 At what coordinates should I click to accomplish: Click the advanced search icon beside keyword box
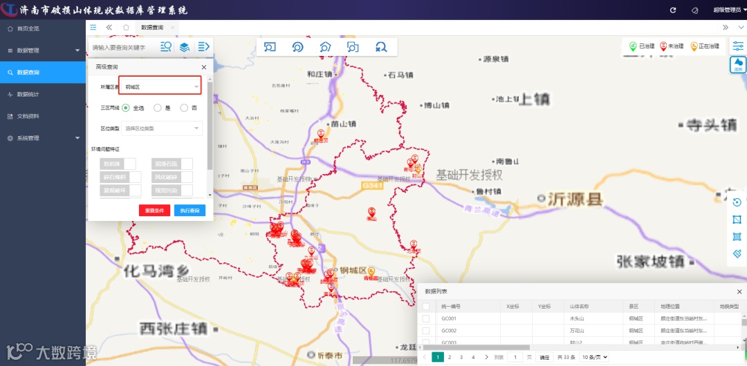tap(166, 47)
